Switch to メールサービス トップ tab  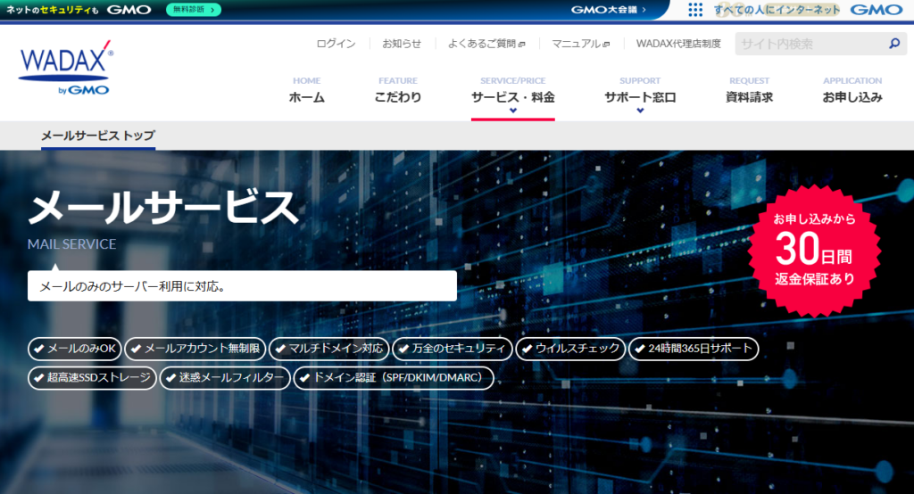[97, 136]
